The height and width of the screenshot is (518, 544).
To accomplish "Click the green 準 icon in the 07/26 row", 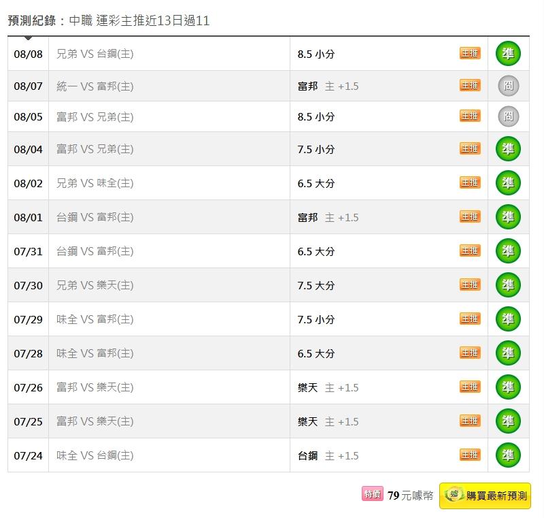I will [x=508, y=387].
